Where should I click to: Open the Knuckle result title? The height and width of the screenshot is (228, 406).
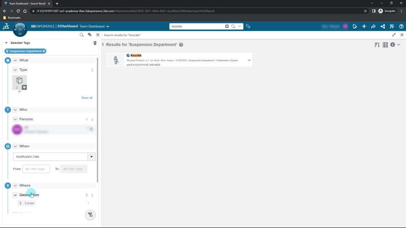point(136,55)
